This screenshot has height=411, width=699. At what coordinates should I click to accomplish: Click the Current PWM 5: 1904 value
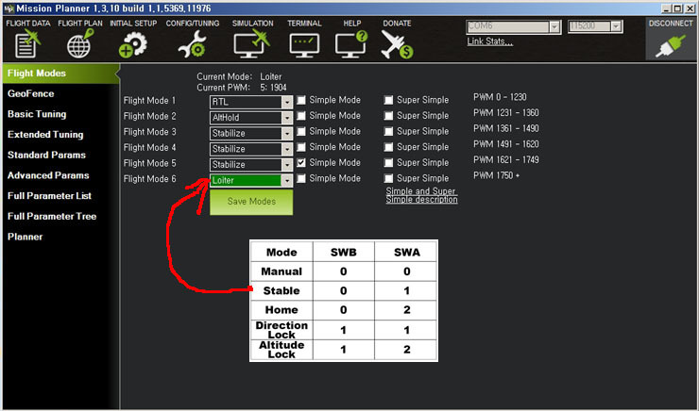[x=273, y=88]
